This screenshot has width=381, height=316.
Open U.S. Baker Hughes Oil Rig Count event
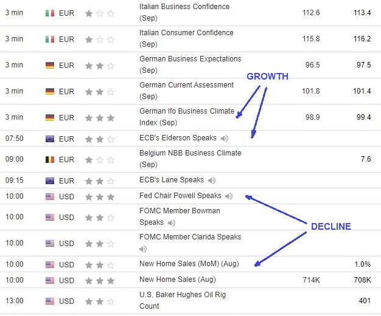pyautogui.click(x=183, y=300)
